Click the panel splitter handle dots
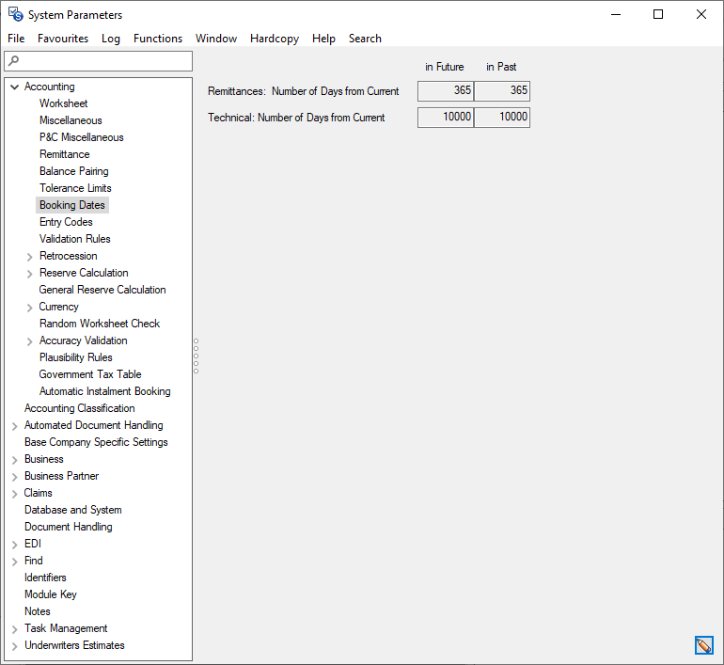The height and width of the screenshot is (665, 724). point(196,356)
